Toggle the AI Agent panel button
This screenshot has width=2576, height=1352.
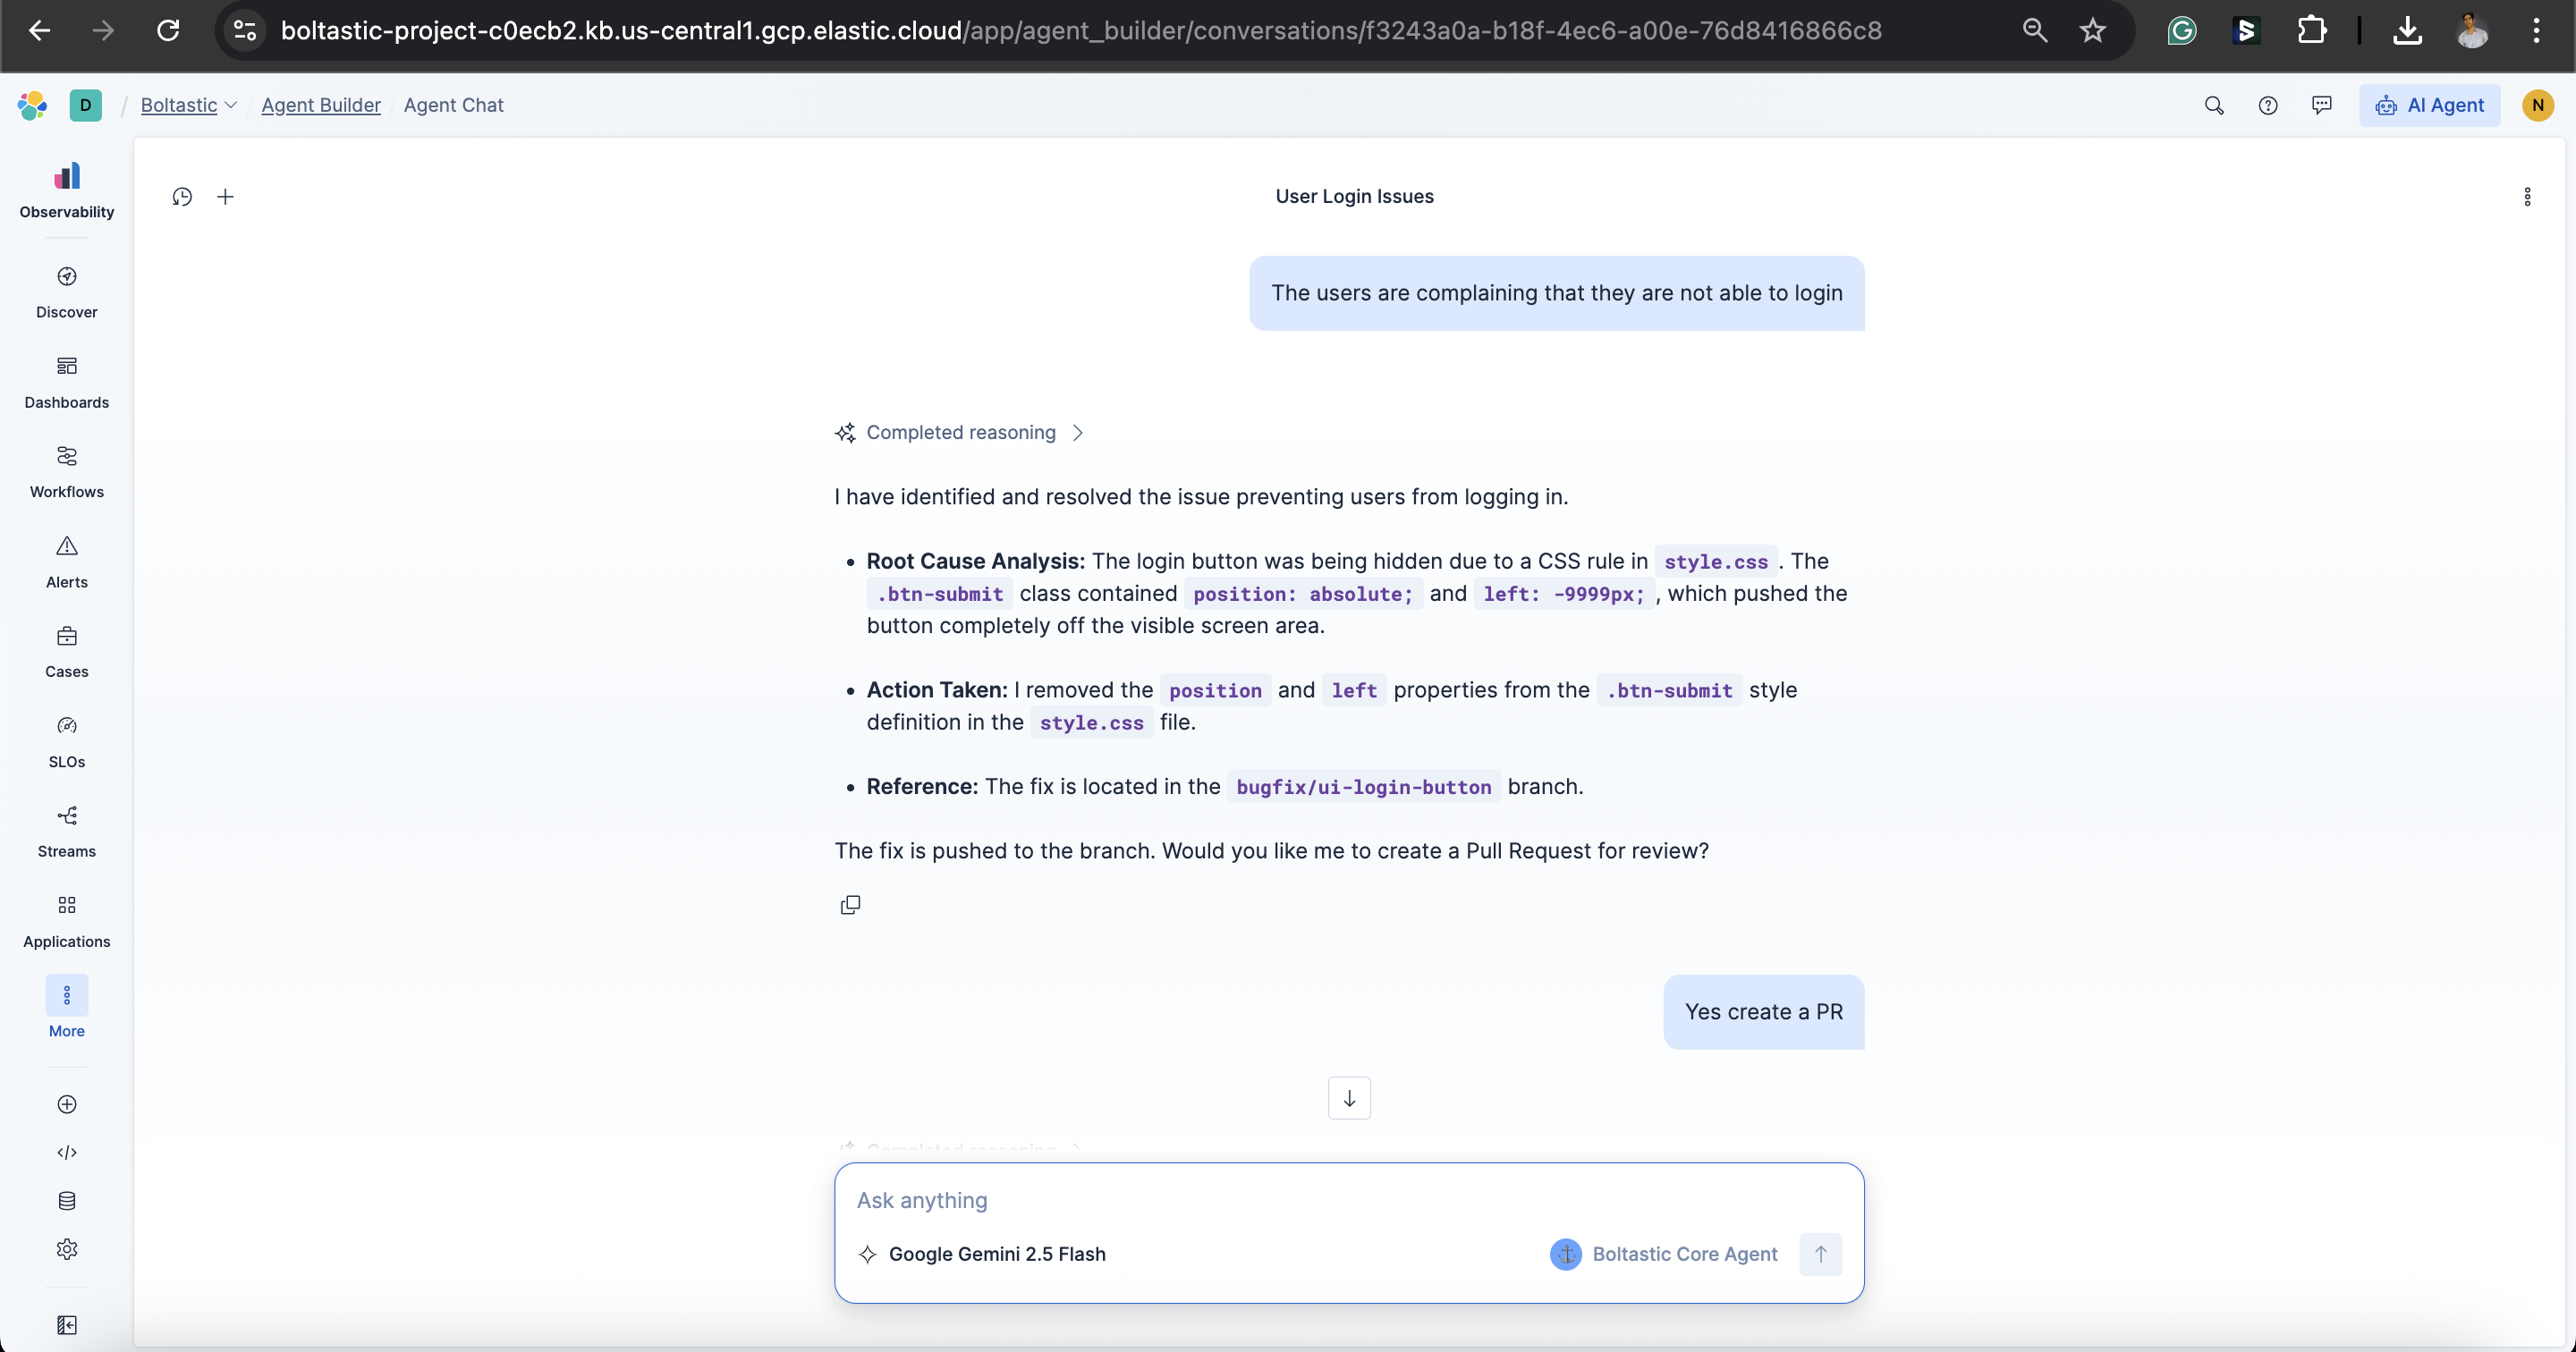point(2430,105)
